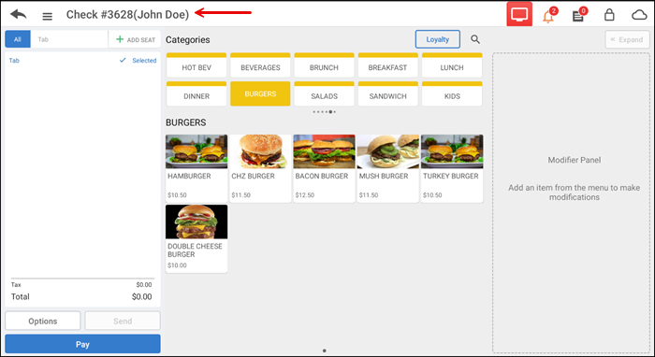Select the LUNCH category
The height and width of the screenshot is (357, 655).
(x=452, y=65)
